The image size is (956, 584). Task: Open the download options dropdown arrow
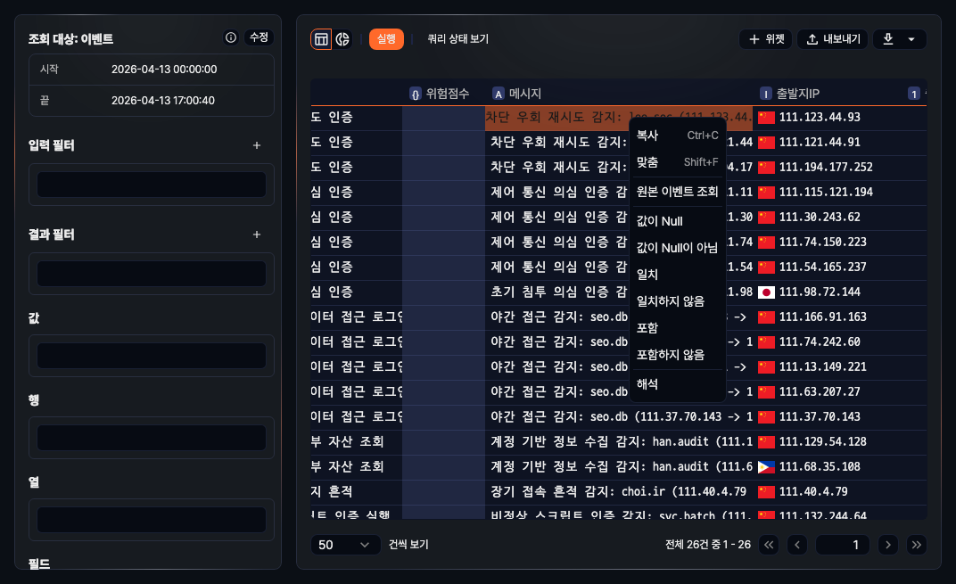[911, 38]
